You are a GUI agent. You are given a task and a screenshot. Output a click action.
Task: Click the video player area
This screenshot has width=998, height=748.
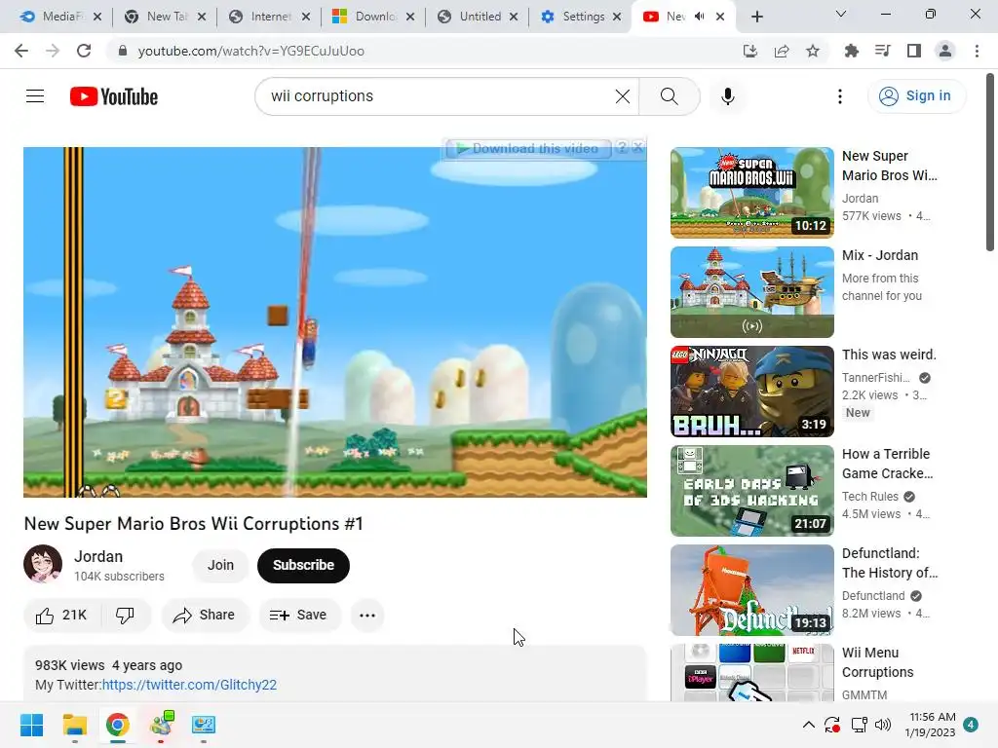(335, 321)
